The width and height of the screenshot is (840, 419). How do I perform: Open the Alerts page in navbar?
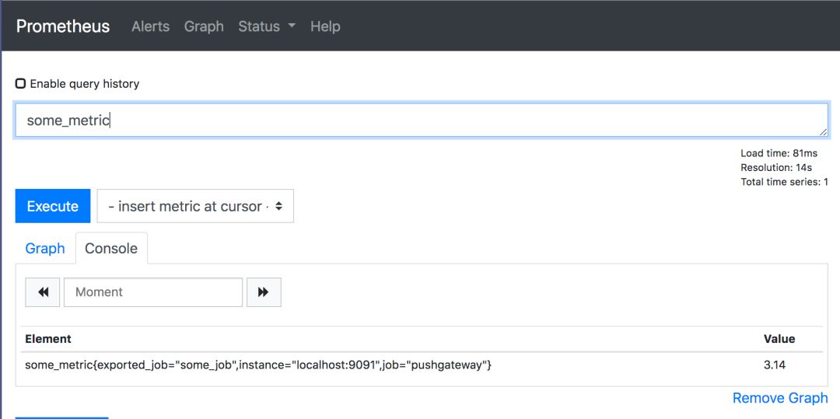tap(150, 26)
